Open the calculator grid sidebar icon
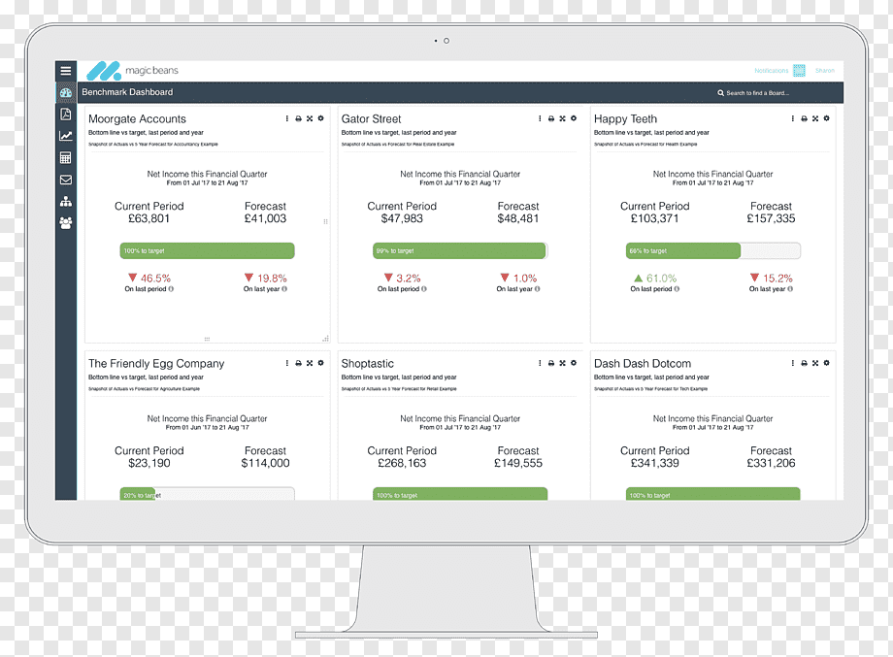Screen dimensions: 893x657 click(66, 158)
